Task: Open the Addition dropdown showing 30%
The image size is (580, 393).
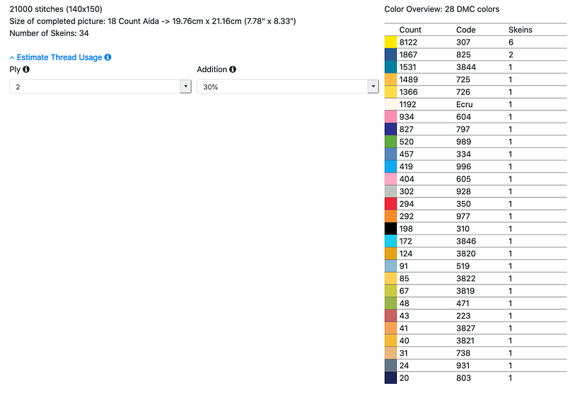Action: pos(288,86)
